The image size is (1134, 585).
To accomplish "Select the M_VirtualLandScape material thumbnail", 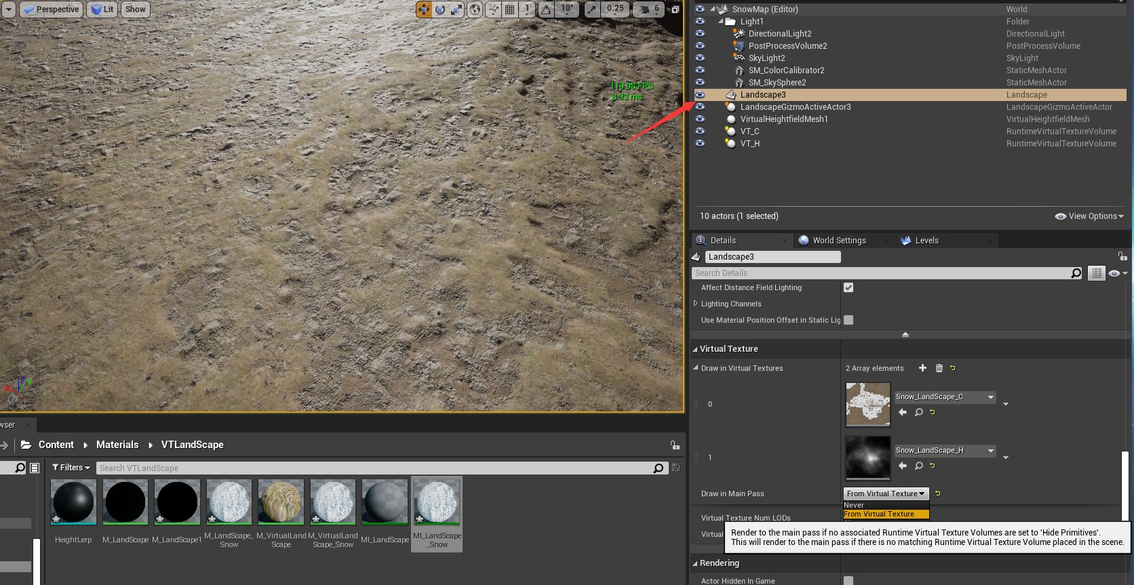I will [x=281, y=502].
